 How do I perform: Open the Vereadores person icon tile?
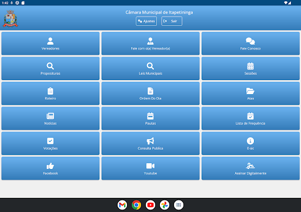[x=51, y=44]
